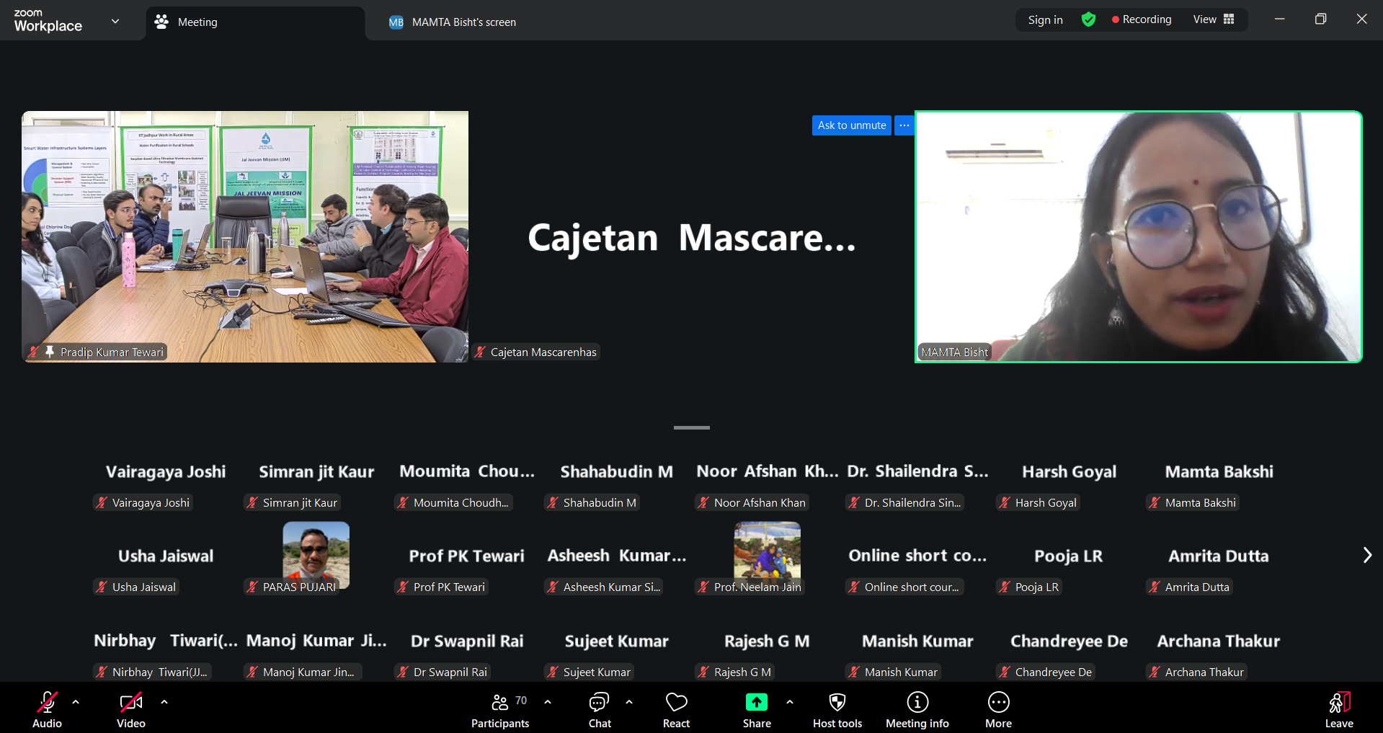The height and width of the screenshot is (733, 1383).
Task: Open Zoom Workplace dropdown chevron
Action: pyautogui.click(x=115, y=21)
